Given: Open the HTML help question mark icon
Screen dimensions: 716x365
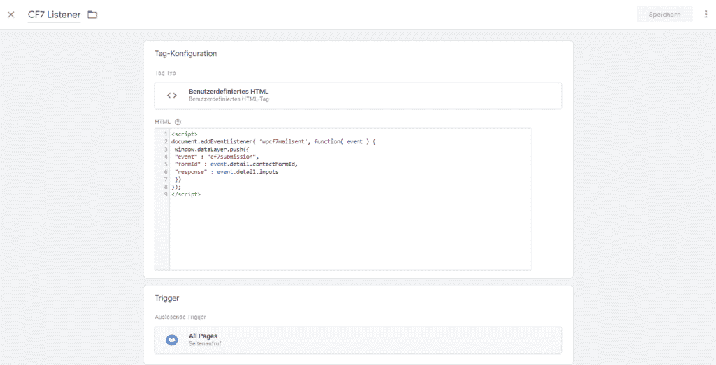Looking at the screenshot, I should click(x=178, y=122).
